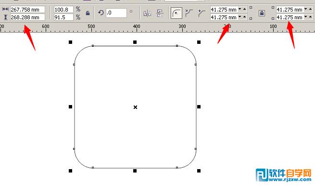Click the bottom-right corner radius field
This screenshot has width=315, height=186.
(290, 17)
